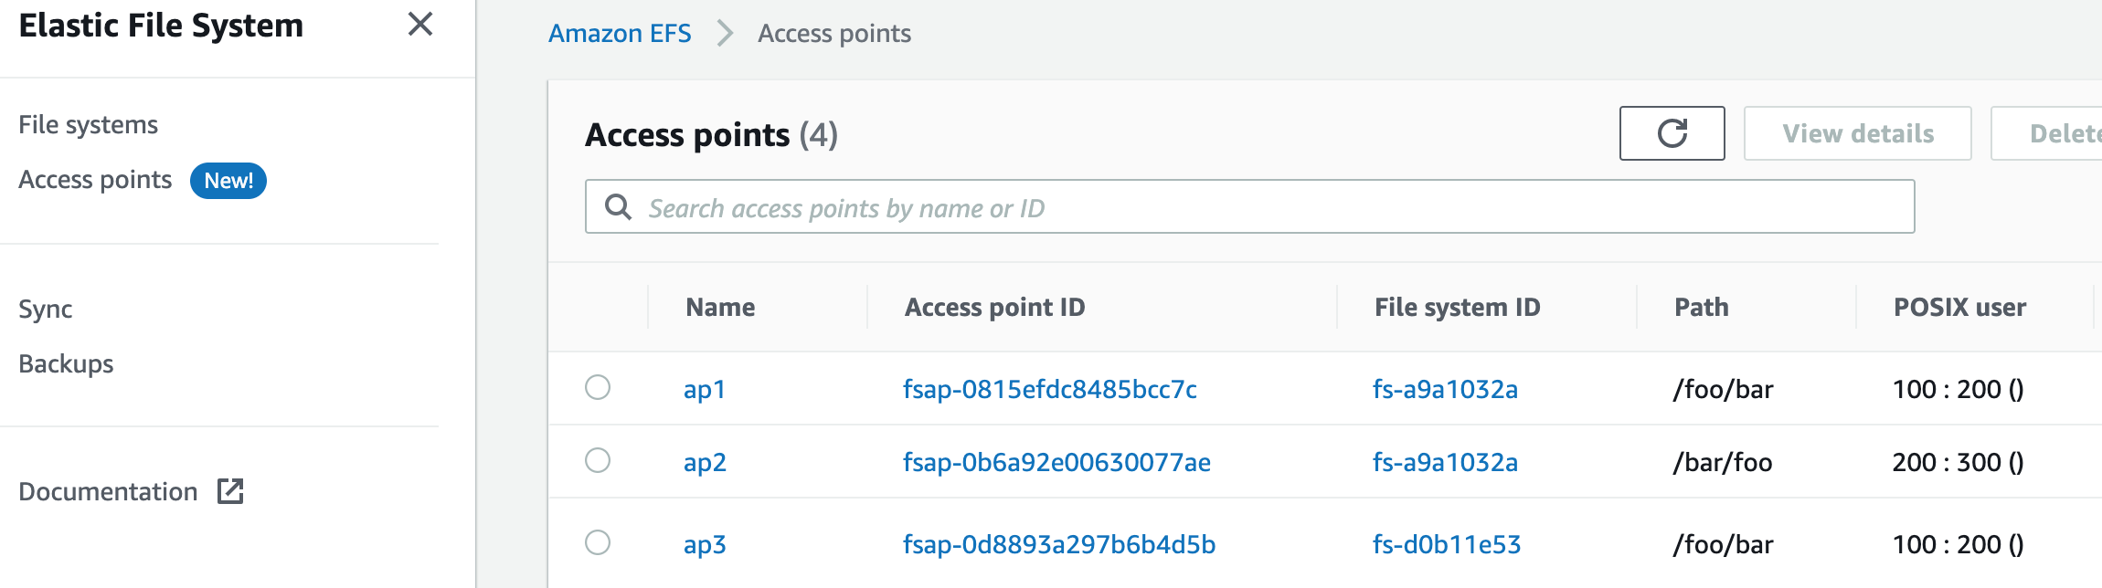Click the refresh icon above the table
Image resolution: width=2102 pixels, height=588 pixels.
[1671, 132]
